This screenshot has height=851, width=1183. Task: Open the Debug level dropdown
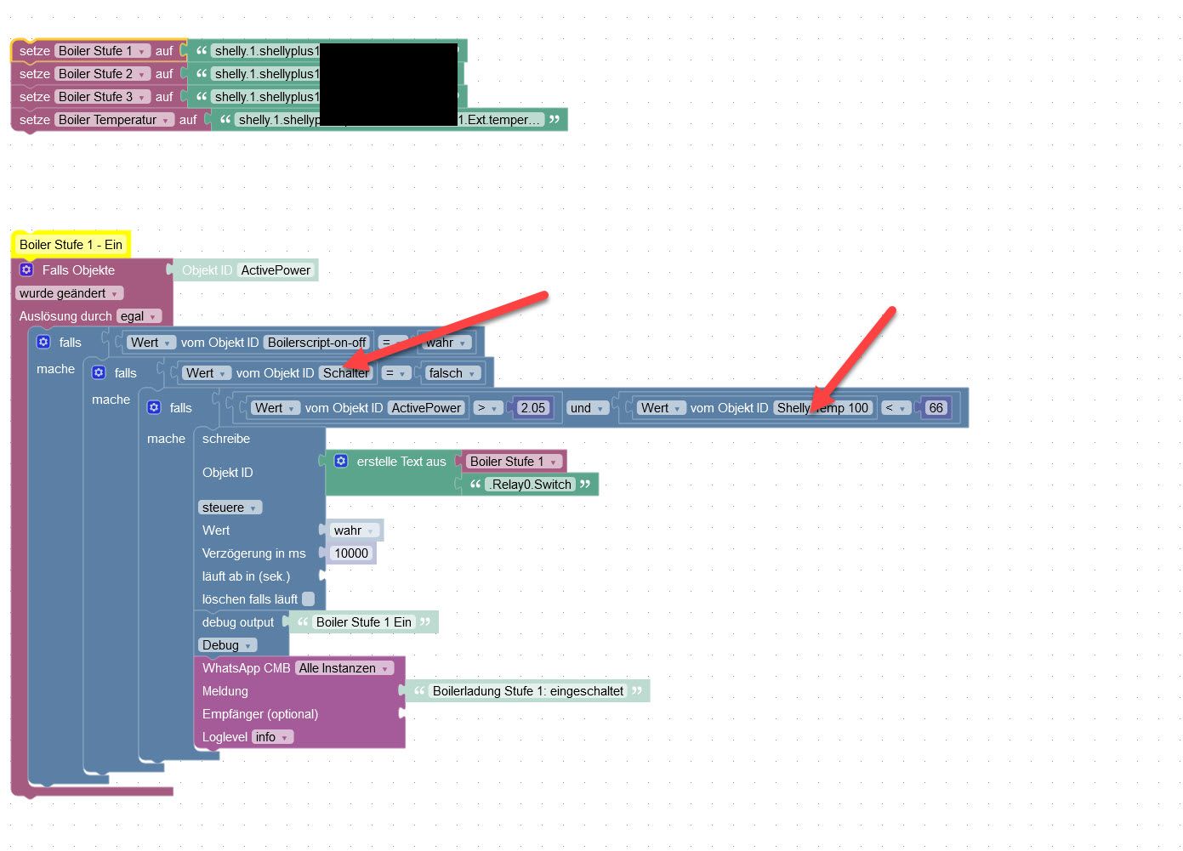click(x=227, y=645)
